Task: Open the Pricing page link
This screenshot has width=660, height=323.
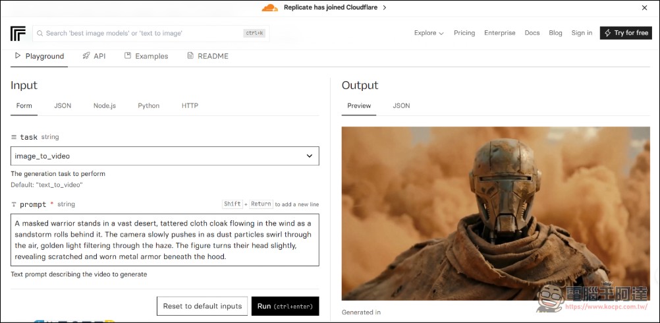Action: tap(464, 33)
